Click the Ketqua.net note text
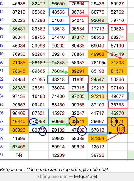 pos(54,170)
